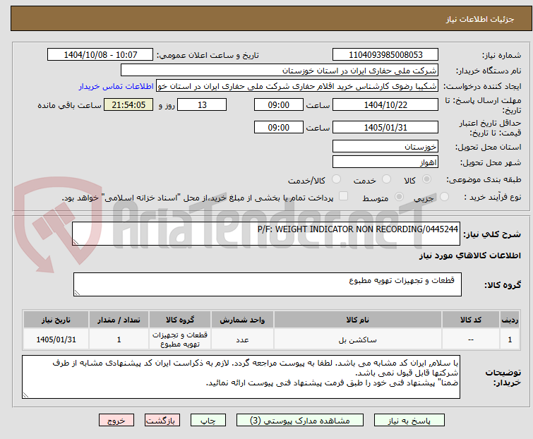533x439 pixels.
Task: Click the response deadline date 1404/10/22 field
Action: (385, 104)
